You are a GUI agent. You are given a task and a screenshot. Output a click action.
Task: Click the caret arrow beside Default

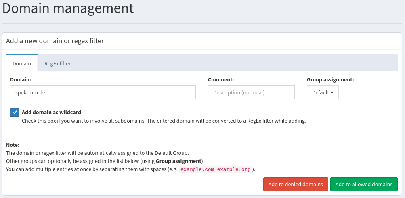[332, 93]
